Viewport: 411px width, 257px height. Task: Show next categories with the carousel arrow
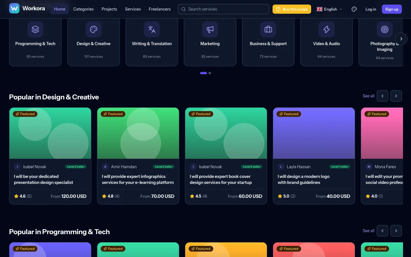[x=401, y=39]
